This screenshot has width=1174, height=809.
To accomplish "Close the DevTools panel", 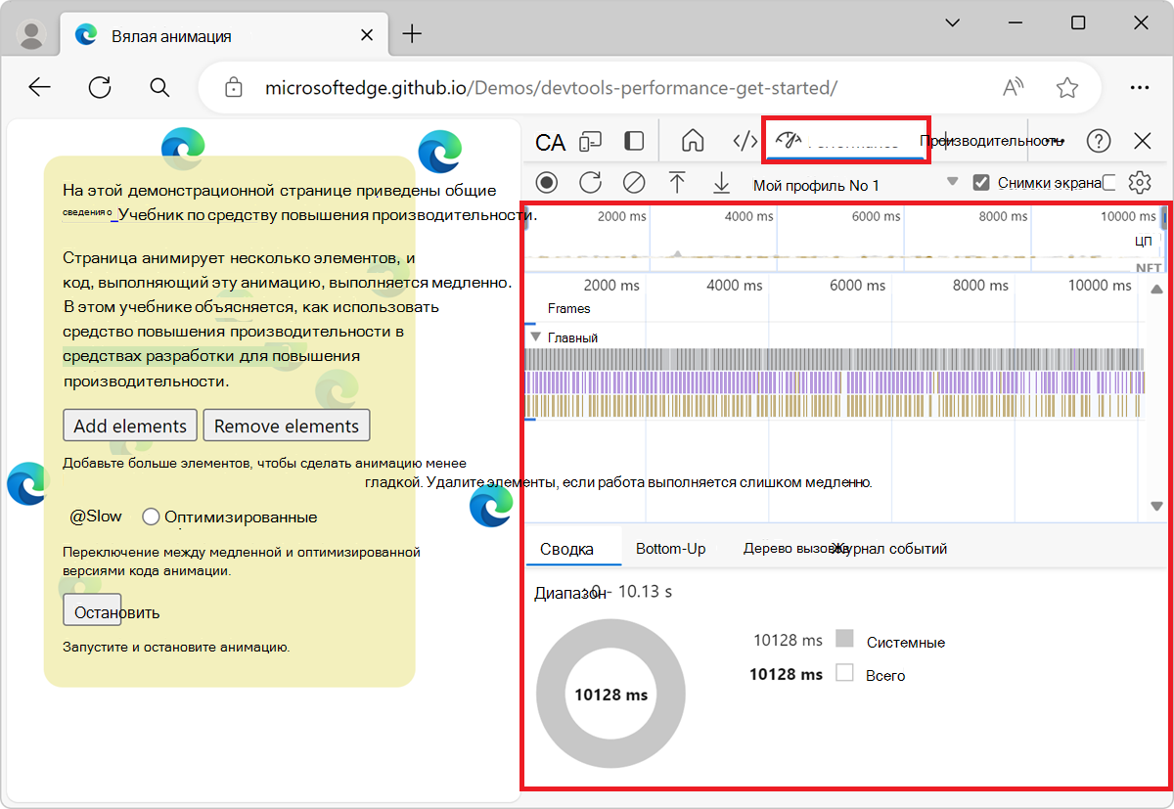I will coord(1143,141).
